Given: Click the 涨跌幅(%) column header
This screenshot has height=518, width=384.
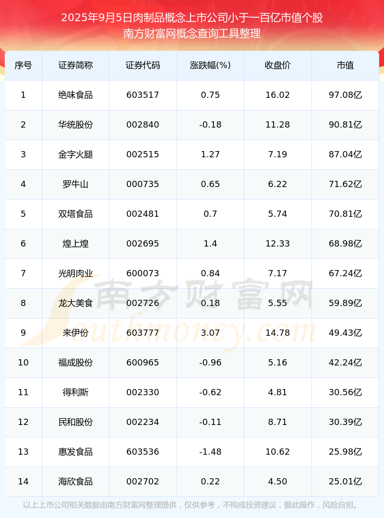Looking at the screenshot, I should (210, 65).
